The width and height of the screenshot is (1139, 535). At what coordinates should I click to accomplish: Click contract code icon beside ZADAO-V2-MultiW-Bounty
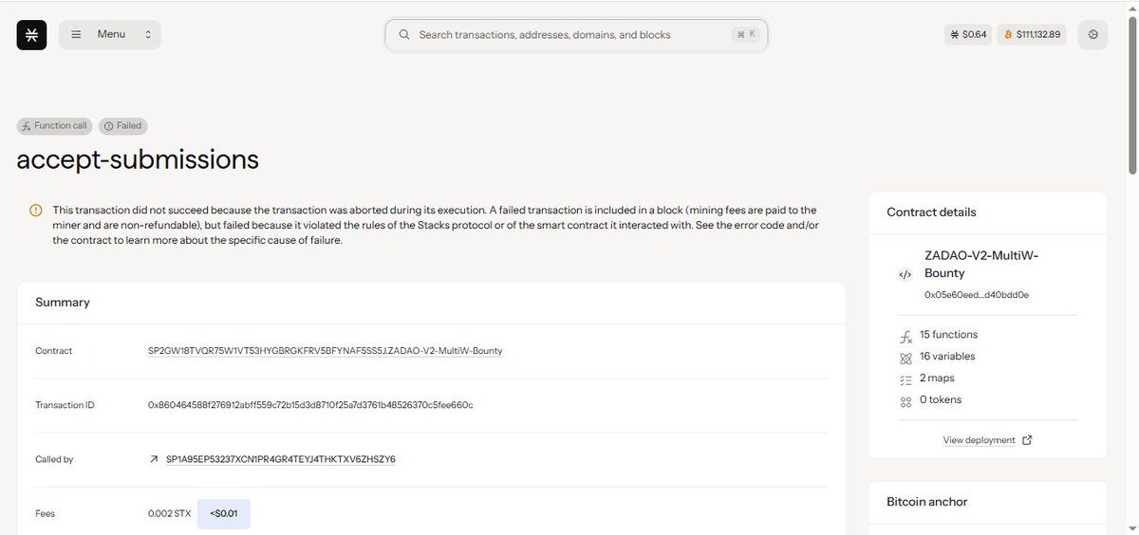[906, 274]
